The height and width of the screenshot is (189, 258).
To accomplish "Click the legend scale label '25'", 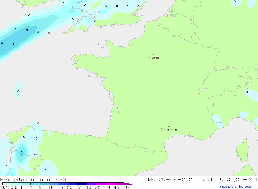I will tap(79, 187).
